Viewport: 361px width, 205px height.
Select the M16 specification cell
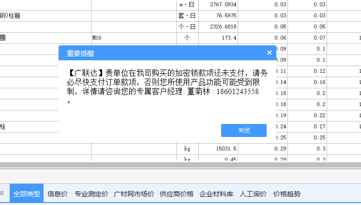click(134, 38)
